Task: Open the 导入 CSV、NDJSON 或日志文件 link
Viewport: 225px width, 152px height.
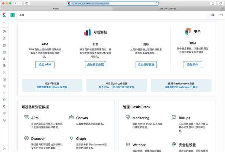Action: point(117,87)
